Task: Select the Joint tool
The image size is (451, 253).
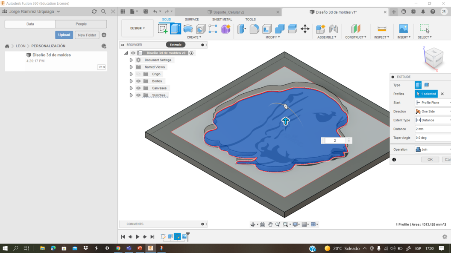Action: (x=334, y=29)
